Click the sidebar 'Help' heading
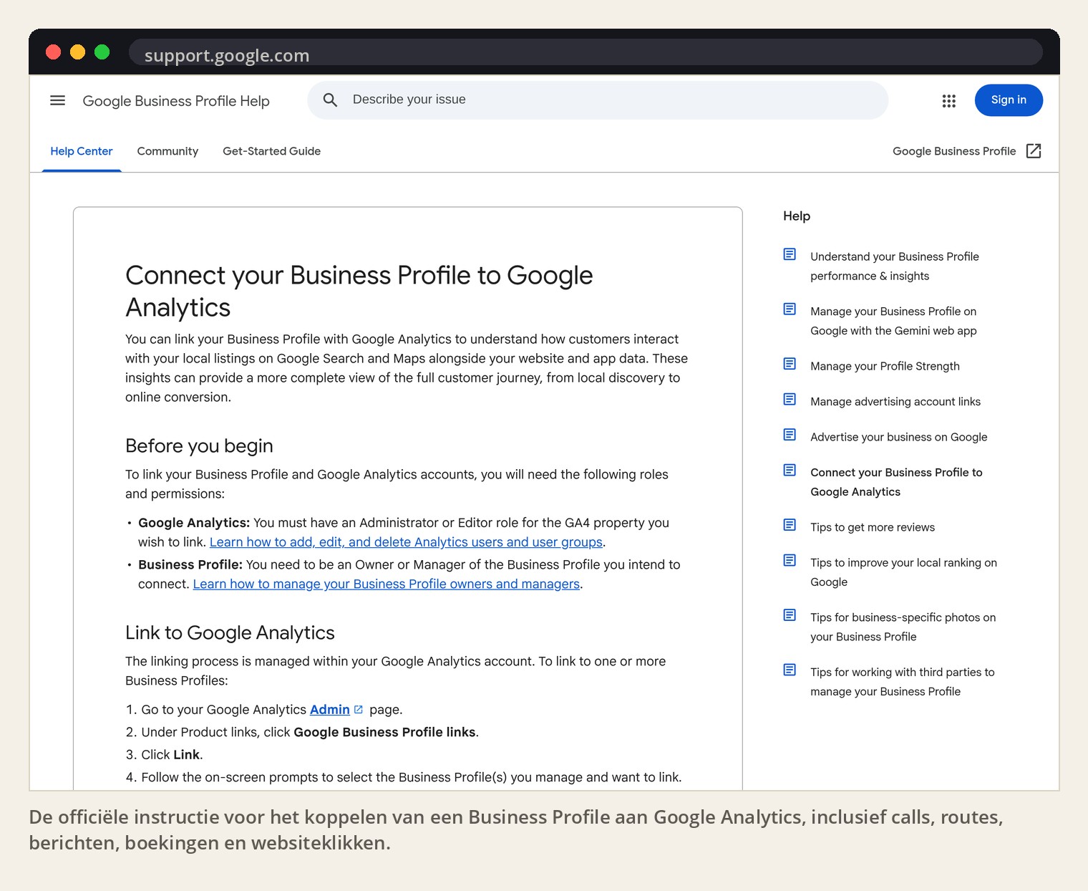1088x891 pixels. point(797,216)
